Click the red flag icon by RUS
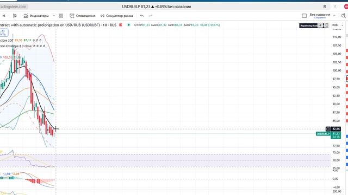 coord(121,25)
